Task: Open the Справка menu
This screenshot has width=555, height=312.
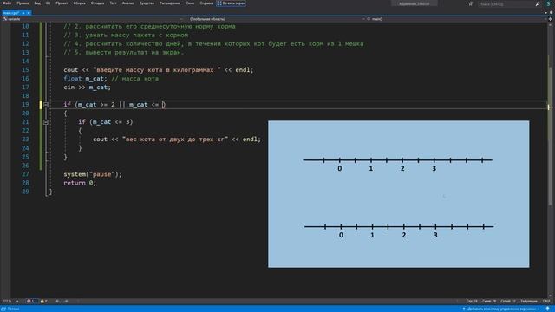Action: point(206,3)
